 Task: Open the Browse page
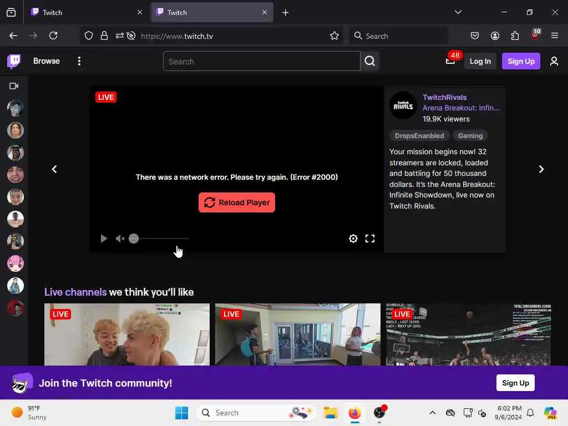(47, 61)
